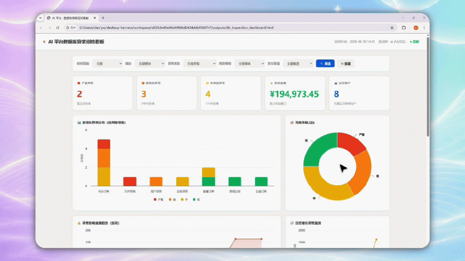Image resolution: width=465 pixels, height=261 pixels.
Task: Click the red 严重 donut chart segment
Action: (351, 143)
